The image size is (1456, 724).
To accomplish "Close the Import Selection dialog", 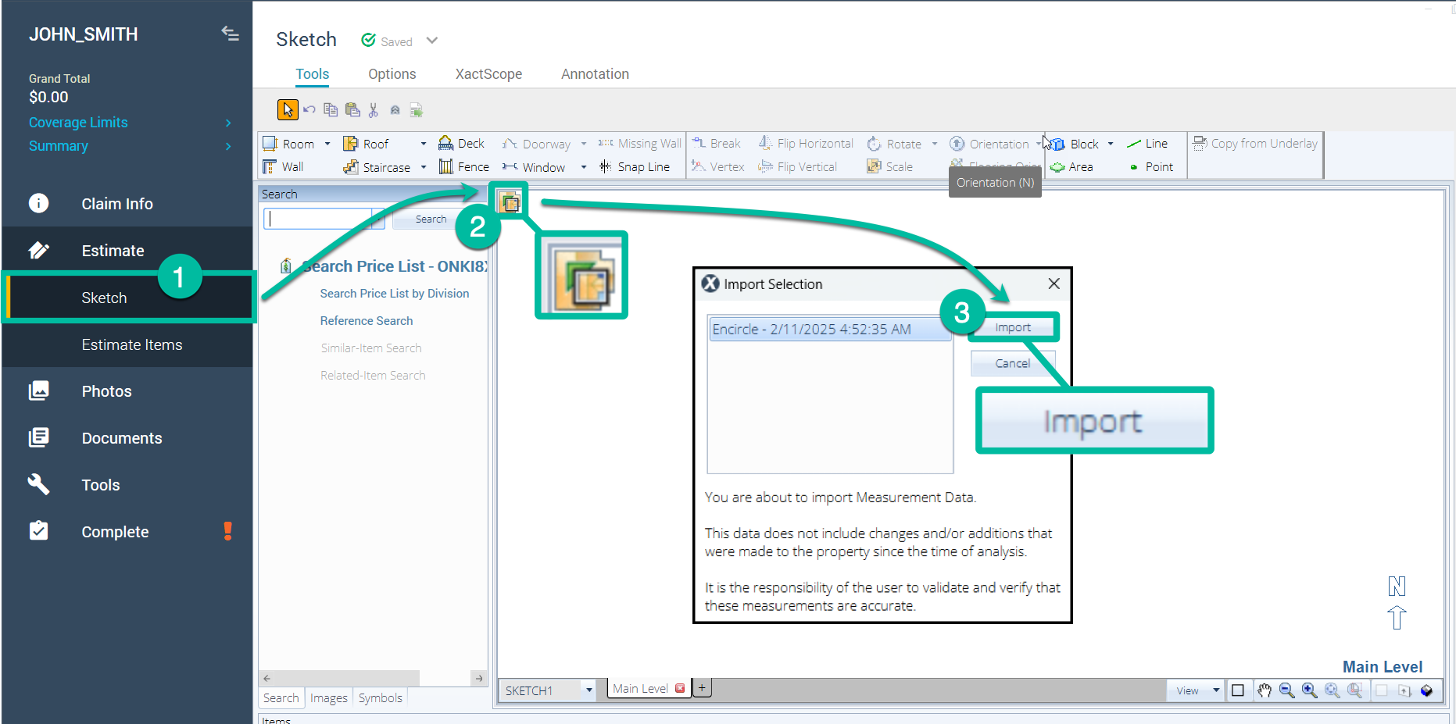I will (x=1054, y=284).
